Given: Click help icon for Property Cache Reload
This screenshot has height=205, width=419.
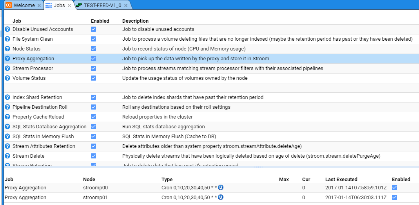Looking at the screenshot, I should pos(7,117).
